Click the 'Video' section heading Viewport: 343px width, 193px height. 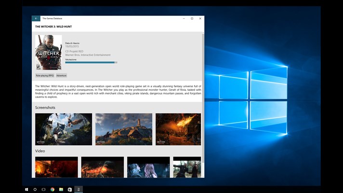tap(40, 151)
